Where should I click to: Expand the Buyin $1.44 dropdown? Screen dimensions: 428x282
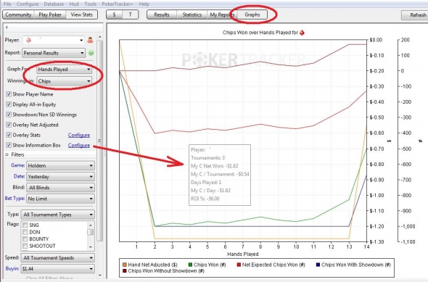point(57,269)
